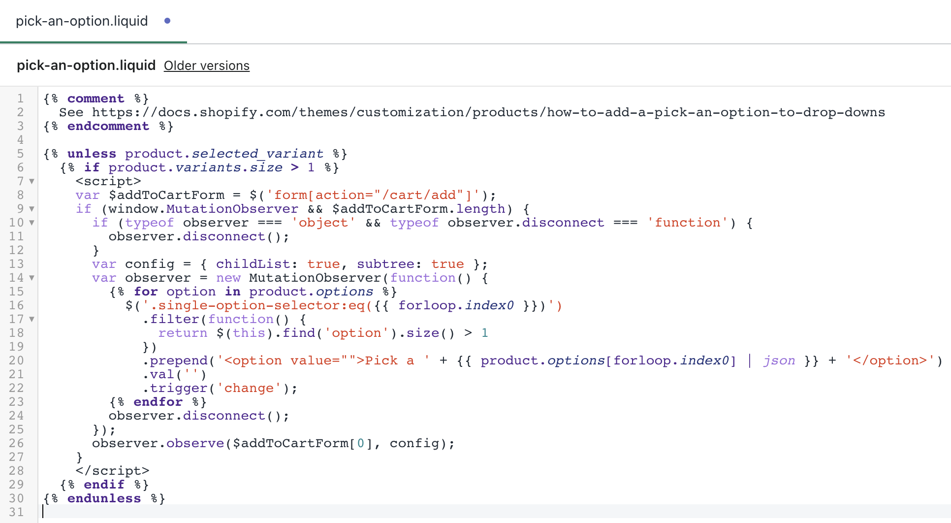
Task: Click line number 5 in the gutter
Action: click(x=20, y=154)
